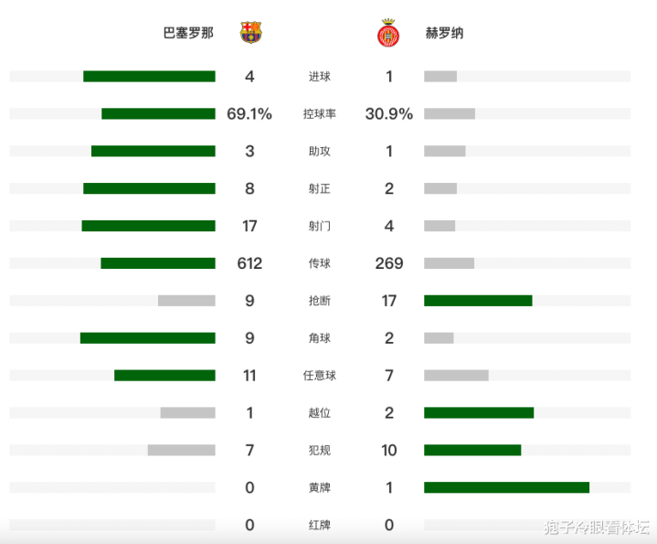Click the 控球率 stat label
The height and width of the screenshot is (544, 657).
pos(320,114)
